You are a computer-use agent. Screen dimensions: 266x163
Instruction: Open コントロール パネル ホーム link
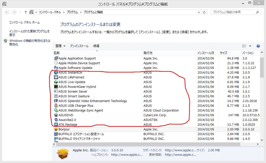(24, 22)
